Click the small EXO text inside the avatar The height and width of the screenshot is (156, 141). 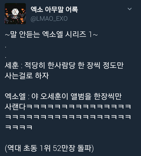(15, 18)
